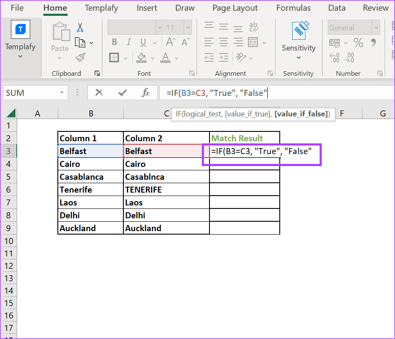Decrease decimal places
The height and width of the screenshot is (339, 395).
[x=350, y=58]
